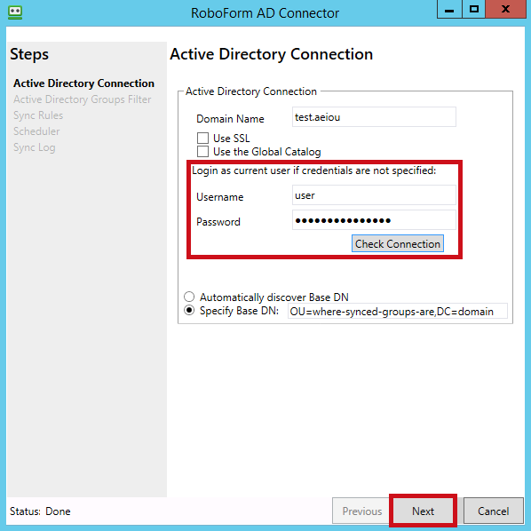Toggle the Use the Global Catalog checkbox

pos(202,151)
